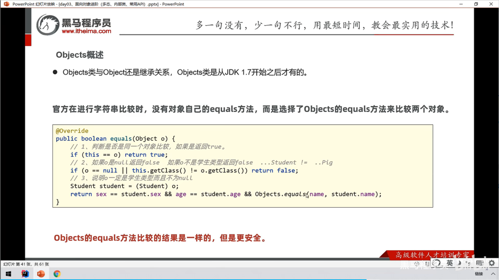Open language bar settings via the gear icon
This screenshot has width=499, height=280.
(x=492, y=263)
